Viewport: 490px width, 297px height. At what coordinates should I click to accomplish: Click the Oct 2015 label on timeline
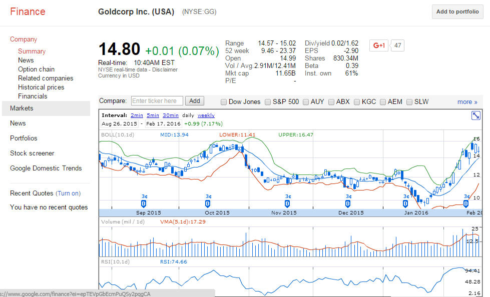[217, 212]
